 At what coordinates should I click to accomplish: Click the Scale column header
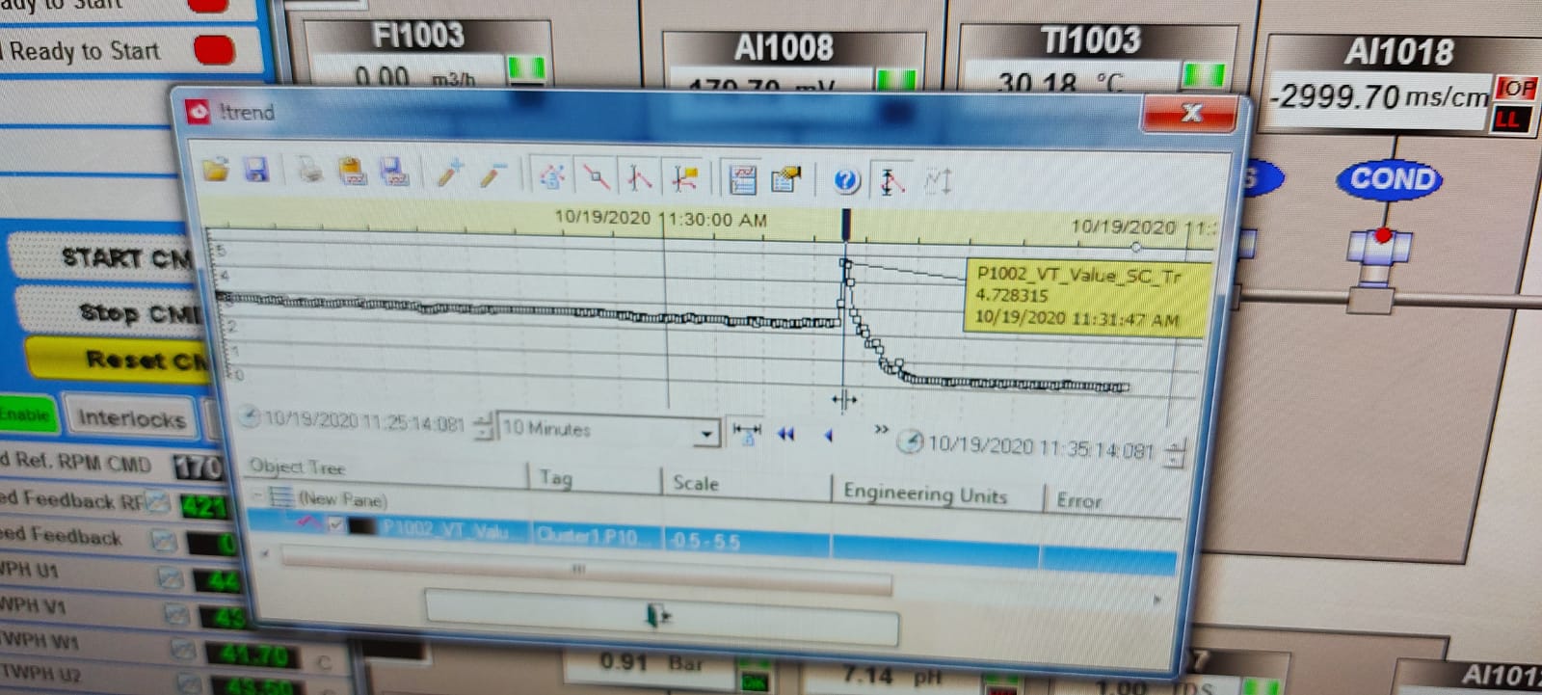pyautogui.click(x=696, y=483)
